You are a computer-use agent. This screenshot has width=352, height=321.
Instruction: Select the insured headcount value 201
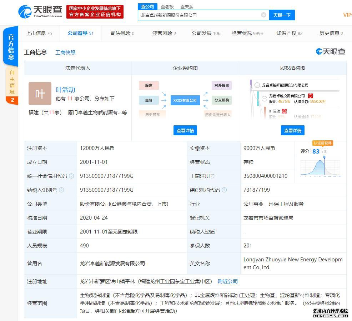248,246
